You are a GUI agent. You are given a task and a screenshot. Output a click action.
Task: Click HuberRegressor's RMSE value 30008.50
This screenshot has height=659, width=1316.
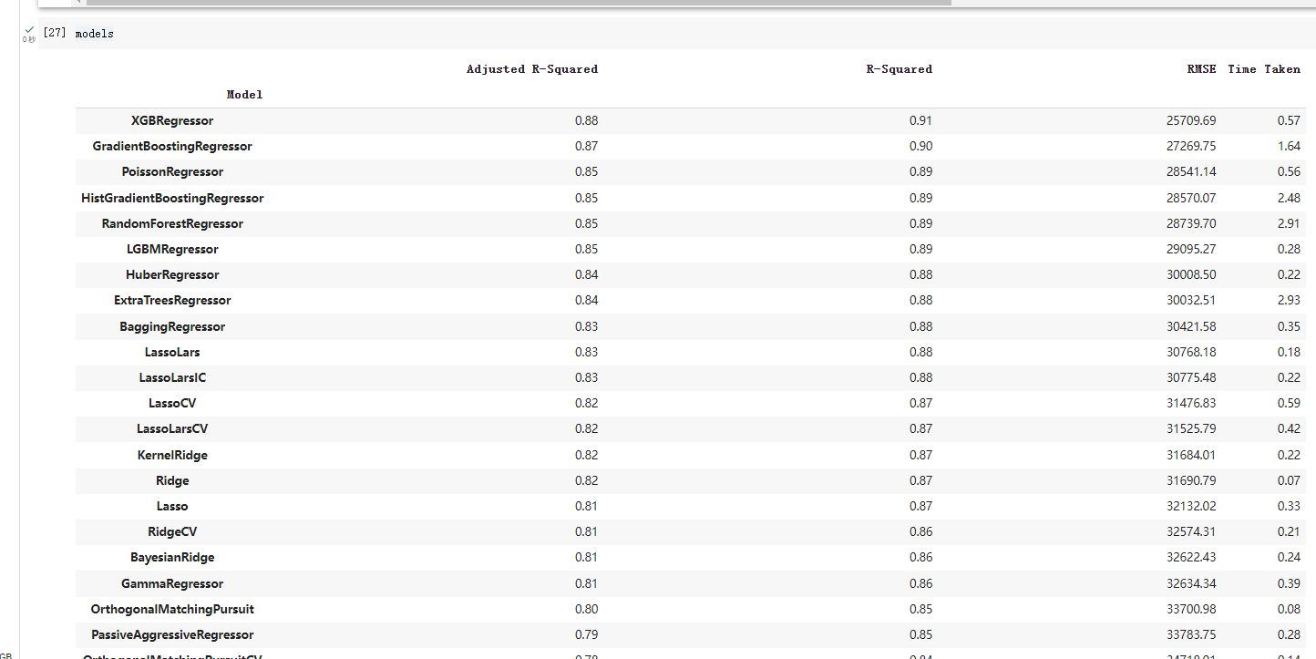[x=1189, y=274]
